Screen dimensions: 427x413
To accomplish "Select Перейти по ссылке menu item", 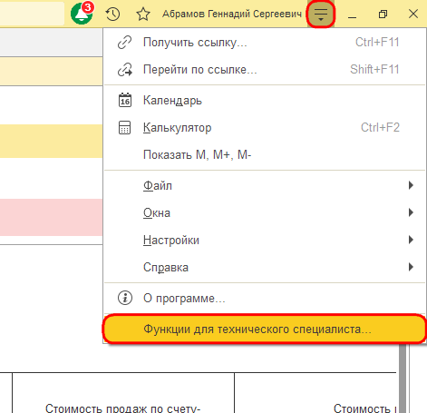I will pos(265,70).
